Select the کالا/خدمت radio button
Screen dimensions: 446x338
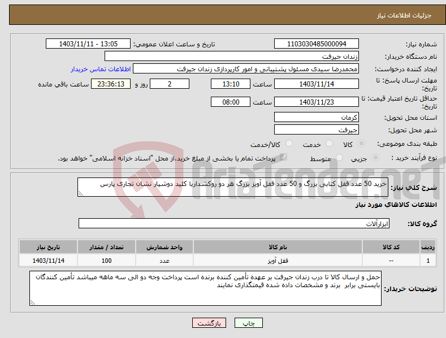pyautogui.click(x=289, y=144)
